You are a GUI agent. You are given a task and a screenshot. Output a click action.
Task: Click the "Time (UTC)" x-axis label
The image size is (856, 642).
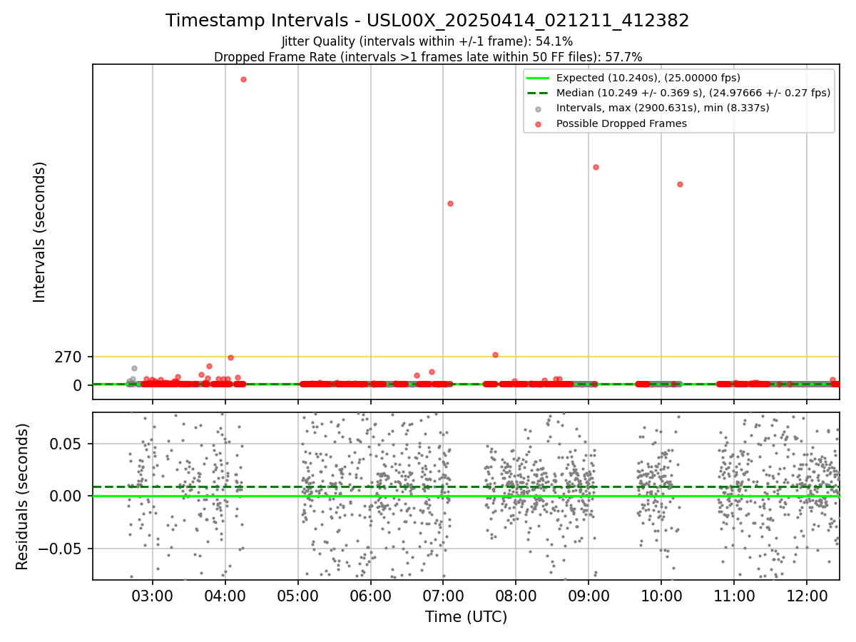(466, 617)
